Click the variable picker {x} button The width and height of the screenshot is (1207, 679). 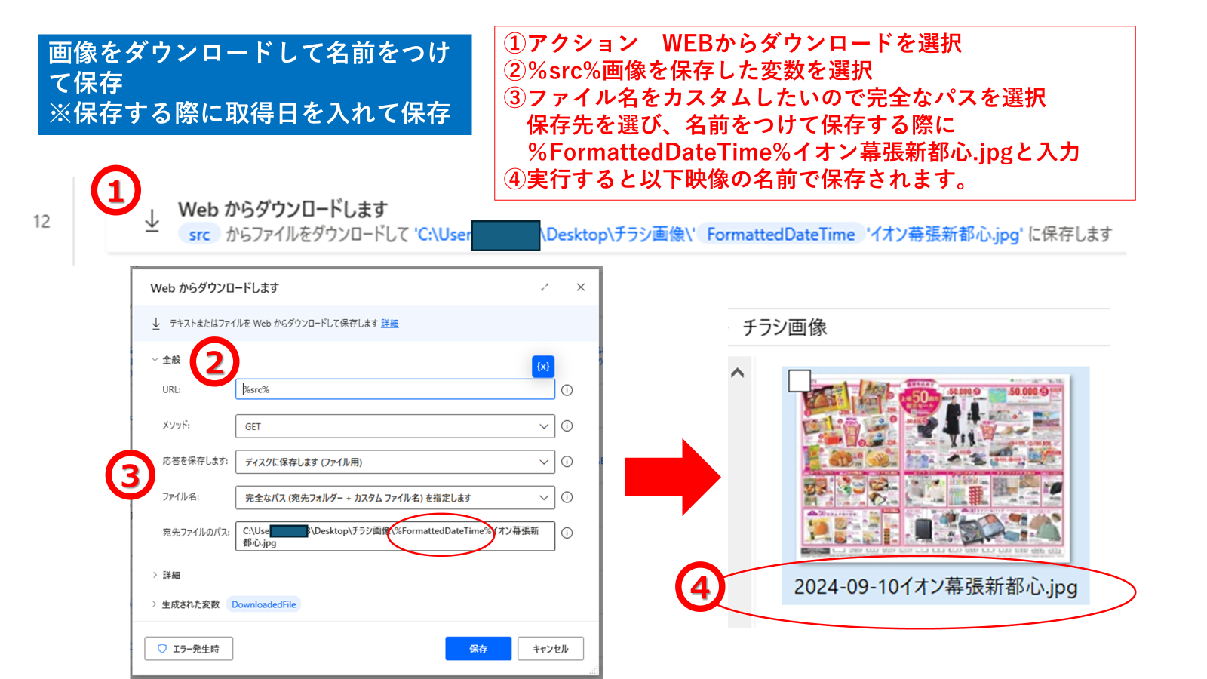543,367
